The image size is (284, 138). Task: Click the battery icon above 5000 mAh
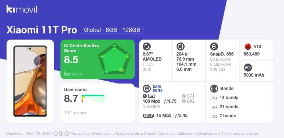coord(248,68)
